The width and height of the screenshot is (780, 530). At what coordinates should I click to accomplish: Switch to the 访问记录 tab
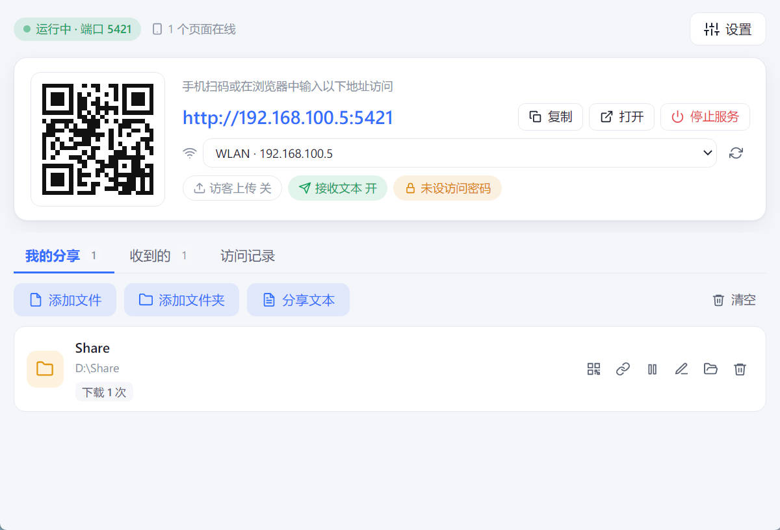tap(248, 256)
